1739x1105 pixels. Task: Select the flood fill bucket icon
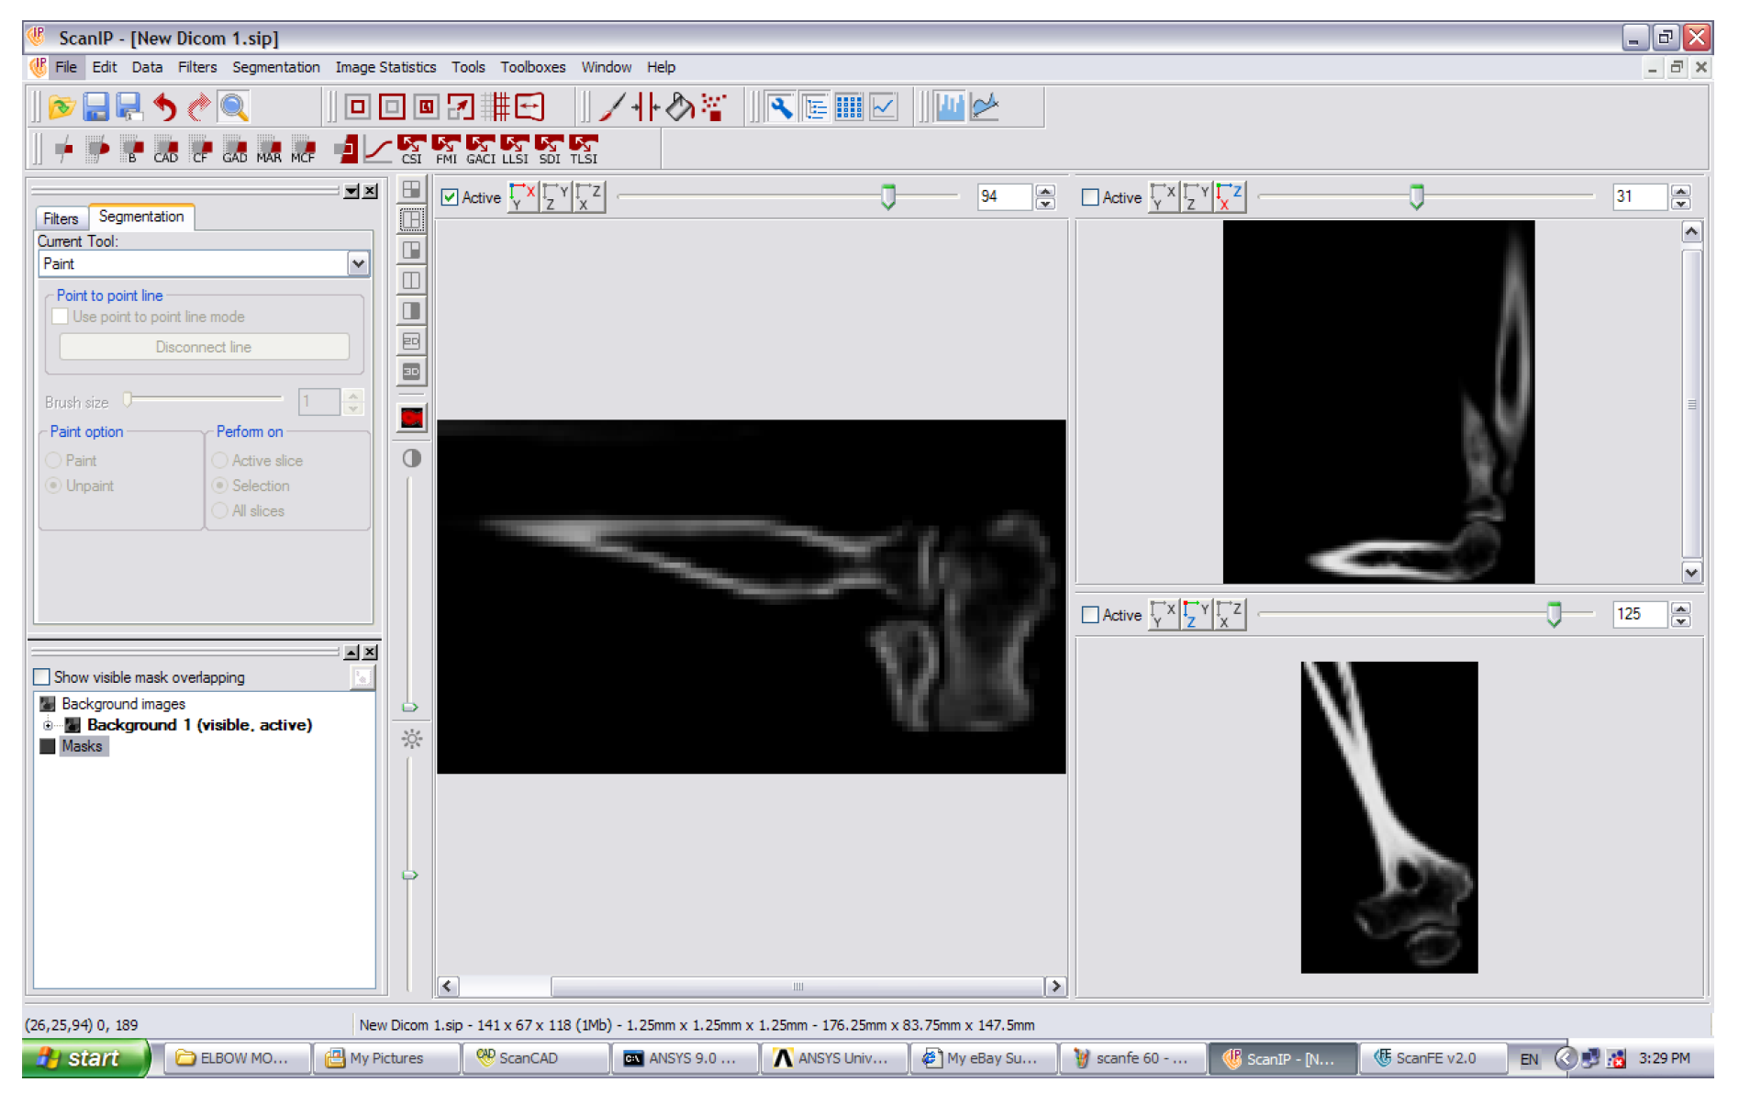(679, 107)
